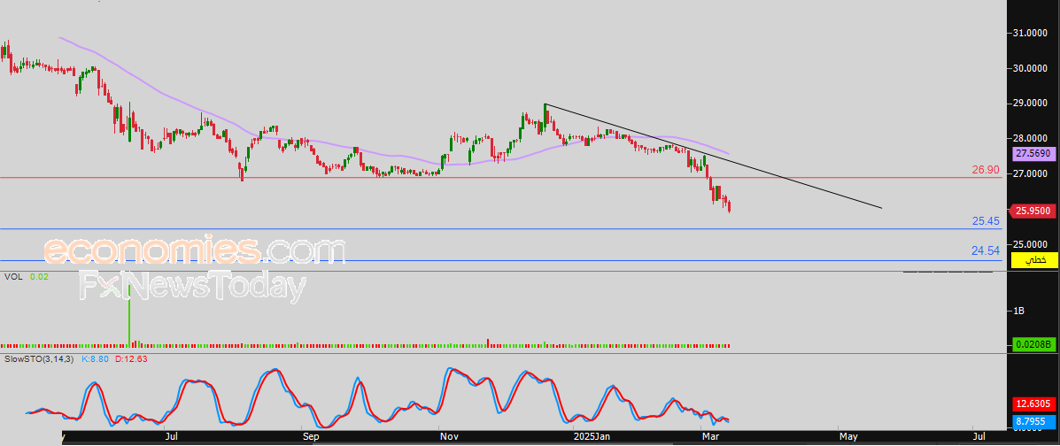Viewport: 1060px width, 446px height.
Task: Click the blue 8.7955 stochastic value tag
Action: point(1034,422)
